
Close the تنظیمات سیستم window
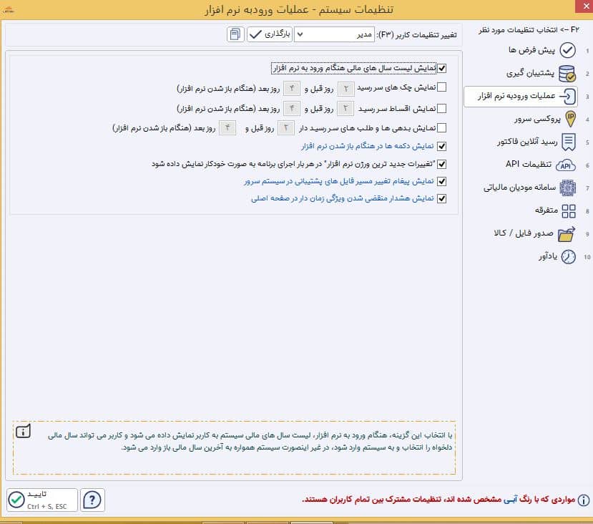[585, 6]
